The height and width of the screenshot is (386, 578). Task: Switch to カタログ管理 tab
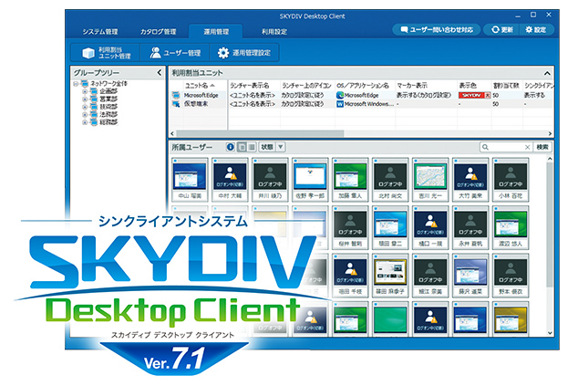158,32
